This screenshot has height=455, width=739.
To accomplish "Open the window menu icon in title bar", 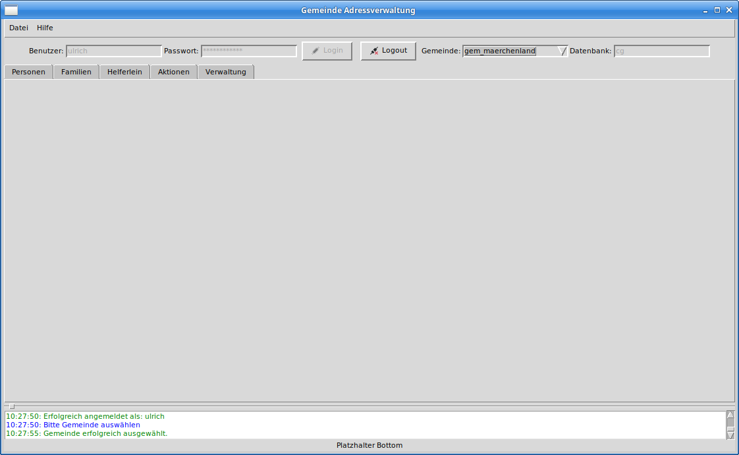I will click(x=11, y=10).
